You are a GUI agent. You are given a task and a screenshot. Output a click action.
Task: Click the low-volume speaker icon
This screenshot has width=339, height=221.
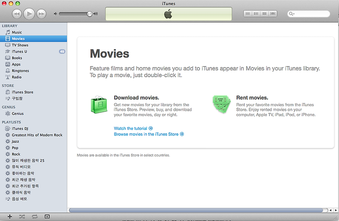[x=56, y=14]
